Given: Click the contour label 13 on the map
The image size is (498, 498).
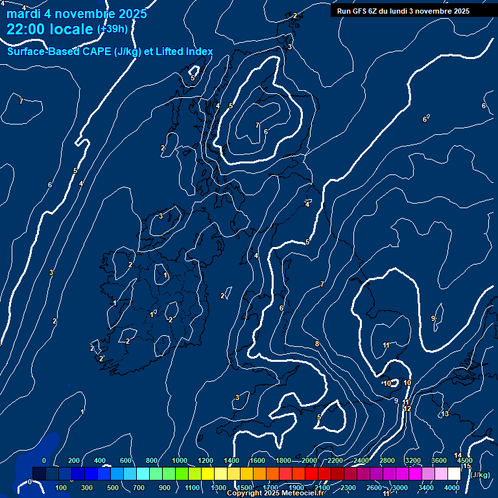Looking at the screenshot, I should coord(445,414).
